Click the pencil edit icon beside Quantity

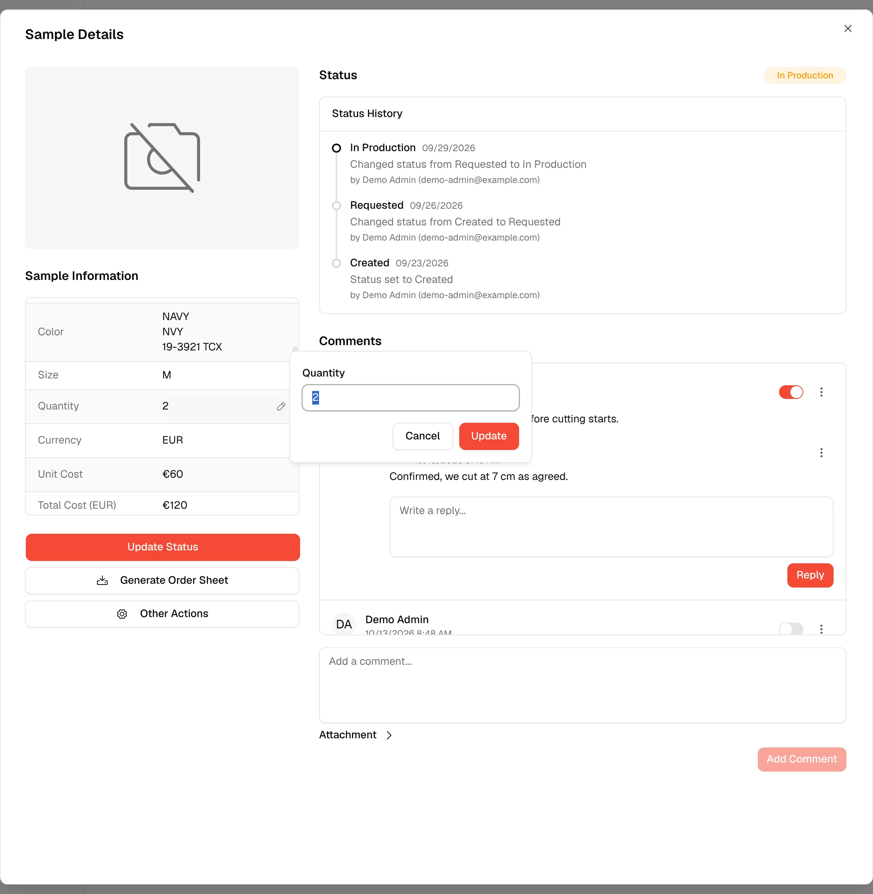[281, 406]
